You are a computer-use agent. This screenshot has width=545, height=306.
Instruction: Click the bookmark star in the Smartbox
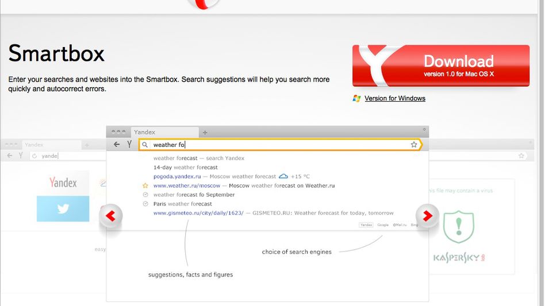point(413,145)
